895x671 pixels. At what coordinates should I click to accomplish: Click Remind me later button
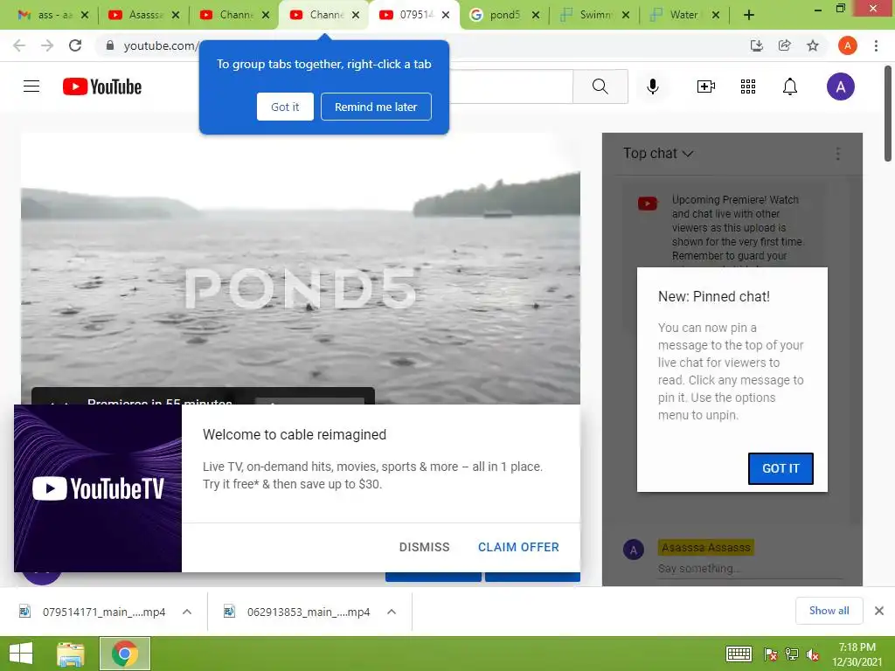[x=376, y=107]
